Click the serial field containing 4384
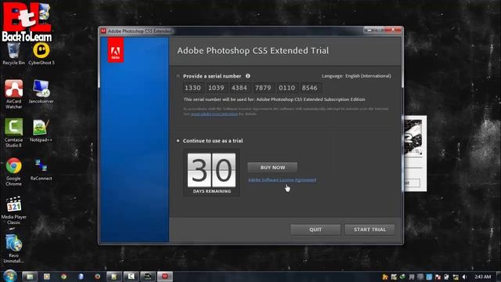Viewport: 501px width, 282px height. point(240,88)
